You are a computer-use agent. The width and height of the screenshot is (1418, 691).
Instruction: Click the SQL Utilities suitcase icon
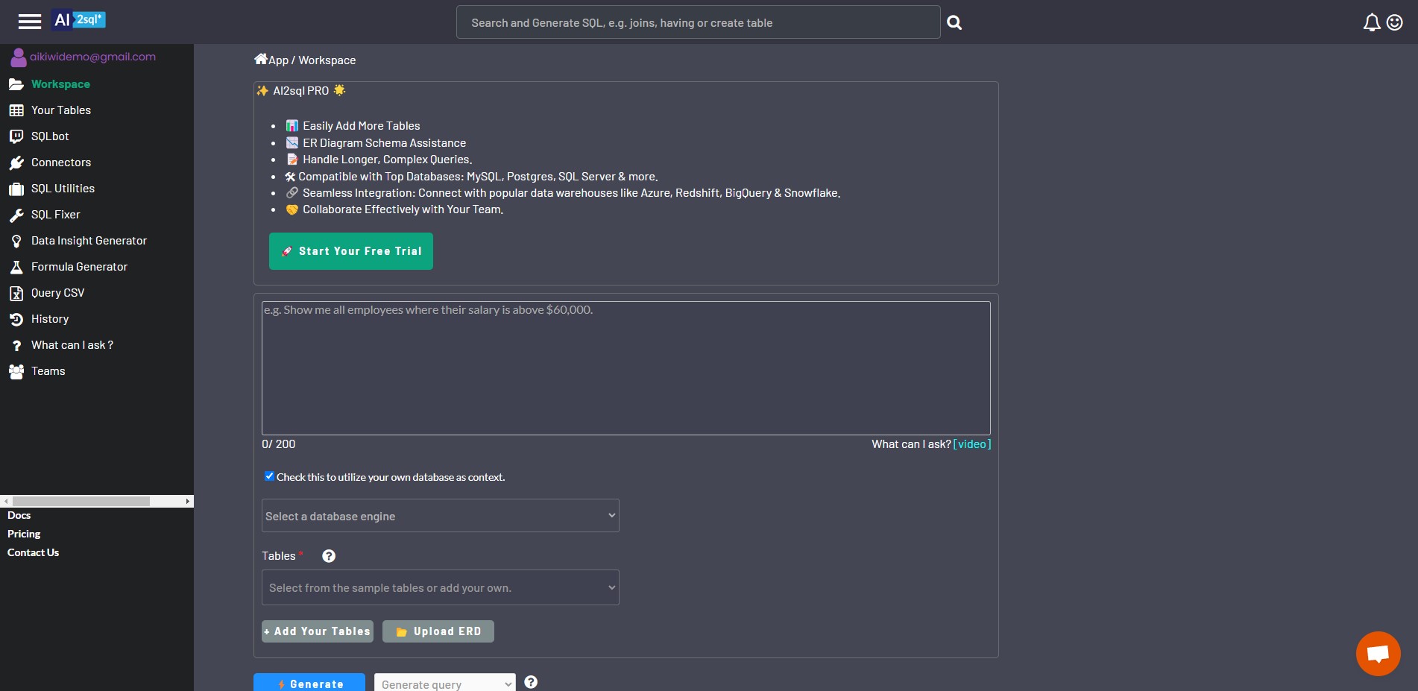click(x=16, y=189)
